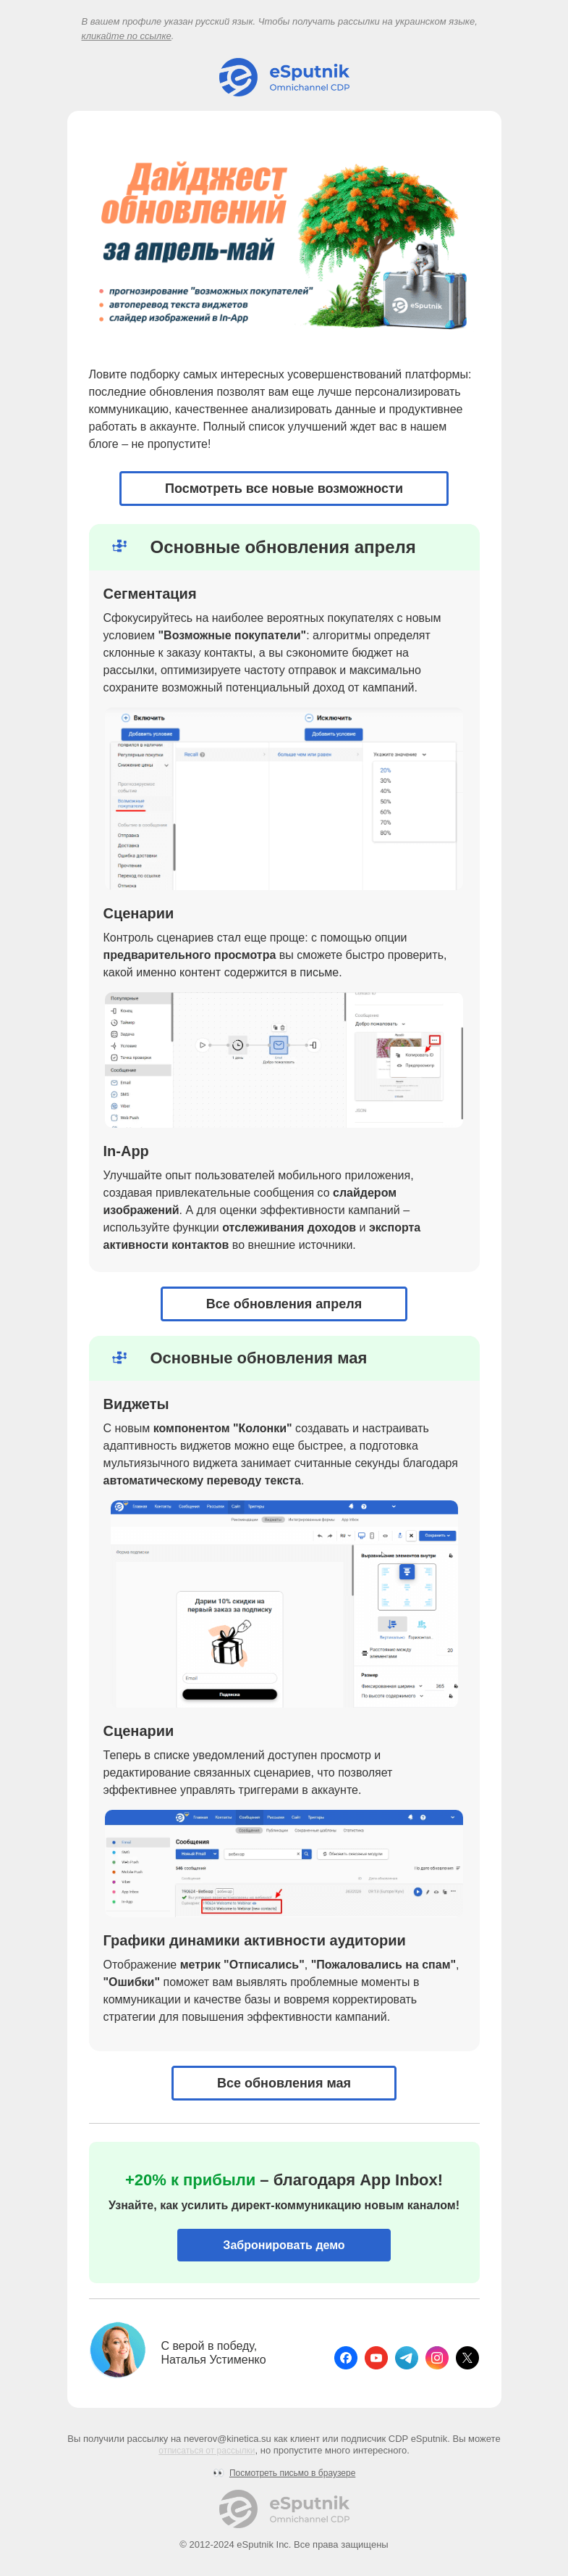The width and height of the screenshot is (568, 2576).
Task: Open the April scenario preview workflow screenshot
Action: point(284,1060)
